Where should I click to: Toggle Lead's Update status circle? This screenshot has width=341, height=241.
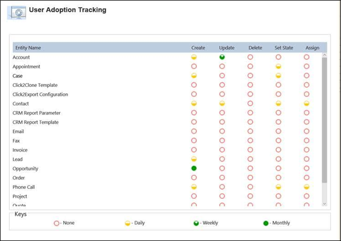tap(222, 159)
